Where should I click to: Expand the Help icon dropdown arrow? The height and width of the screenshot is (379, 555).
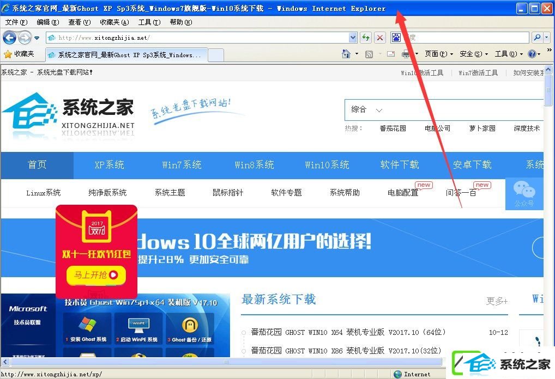[539, 54]
